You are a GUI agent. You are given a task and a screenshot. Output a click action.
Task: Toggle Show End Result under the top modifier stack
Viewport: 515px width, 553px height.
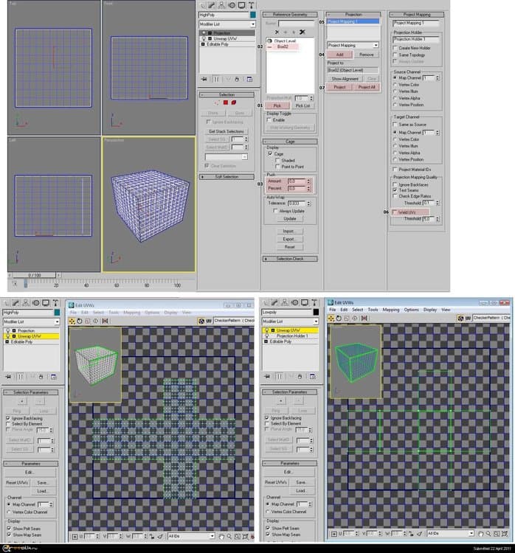(216, 80)
